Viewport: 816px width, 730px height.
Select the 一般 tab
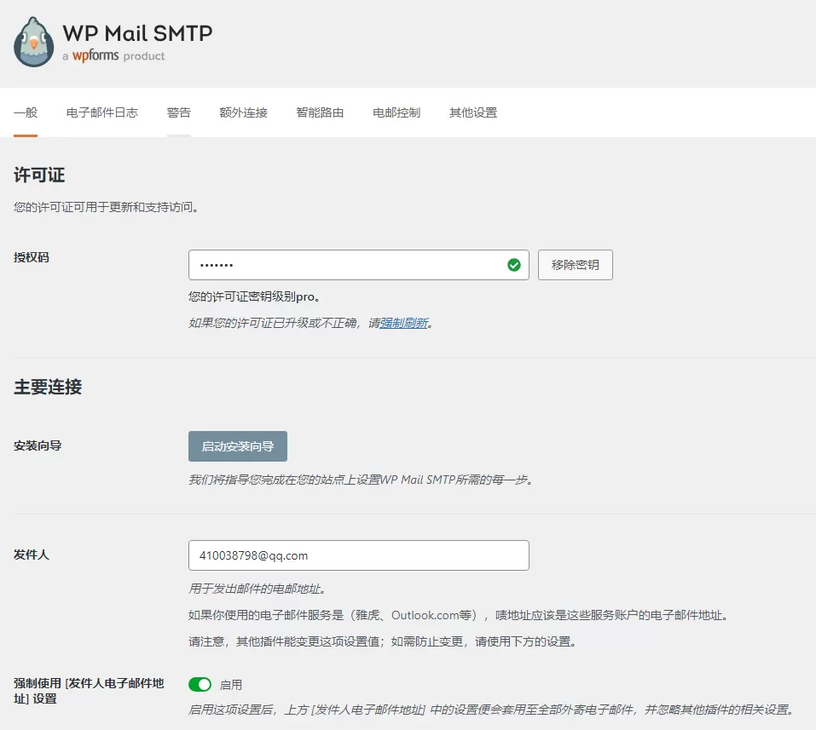click(26, 112)
